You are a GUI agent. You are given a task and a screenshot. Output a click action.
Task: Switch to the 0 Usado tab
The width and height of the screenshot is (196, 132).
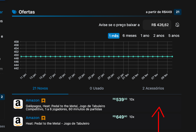(96, 89)
